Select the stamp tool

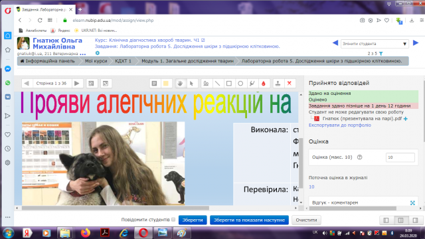(278, 84)
